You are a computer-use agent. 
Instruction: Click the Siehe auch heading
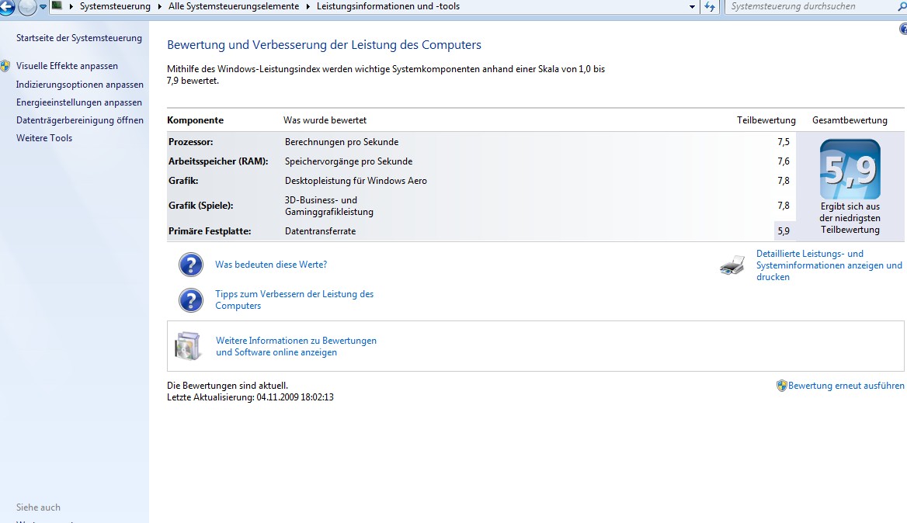tap(38, 507)
